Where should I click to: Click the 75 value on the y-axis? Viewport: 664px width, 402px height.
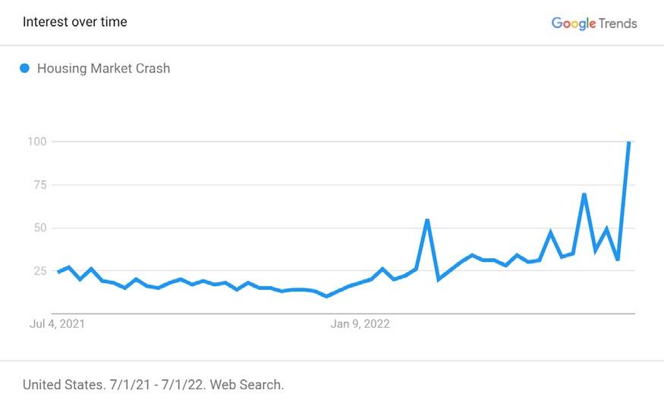[x=40, y=185]
